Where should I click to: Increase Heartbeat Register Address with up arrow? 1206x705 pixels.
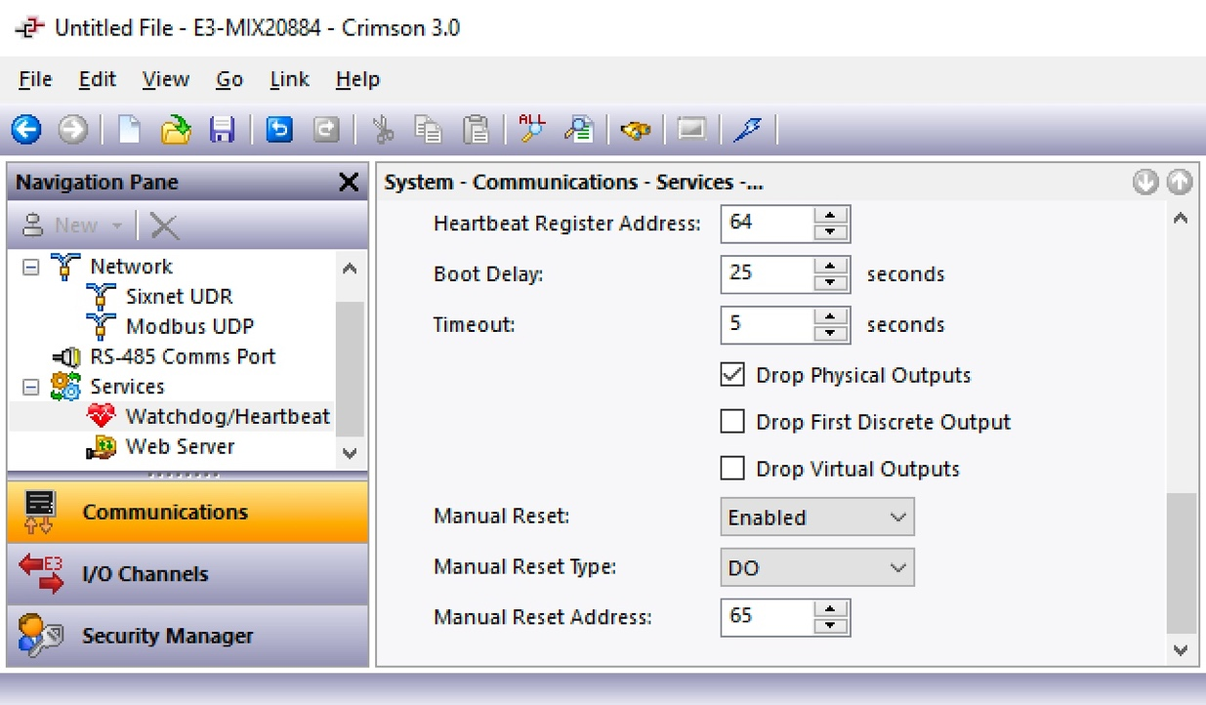click(831, 214)
